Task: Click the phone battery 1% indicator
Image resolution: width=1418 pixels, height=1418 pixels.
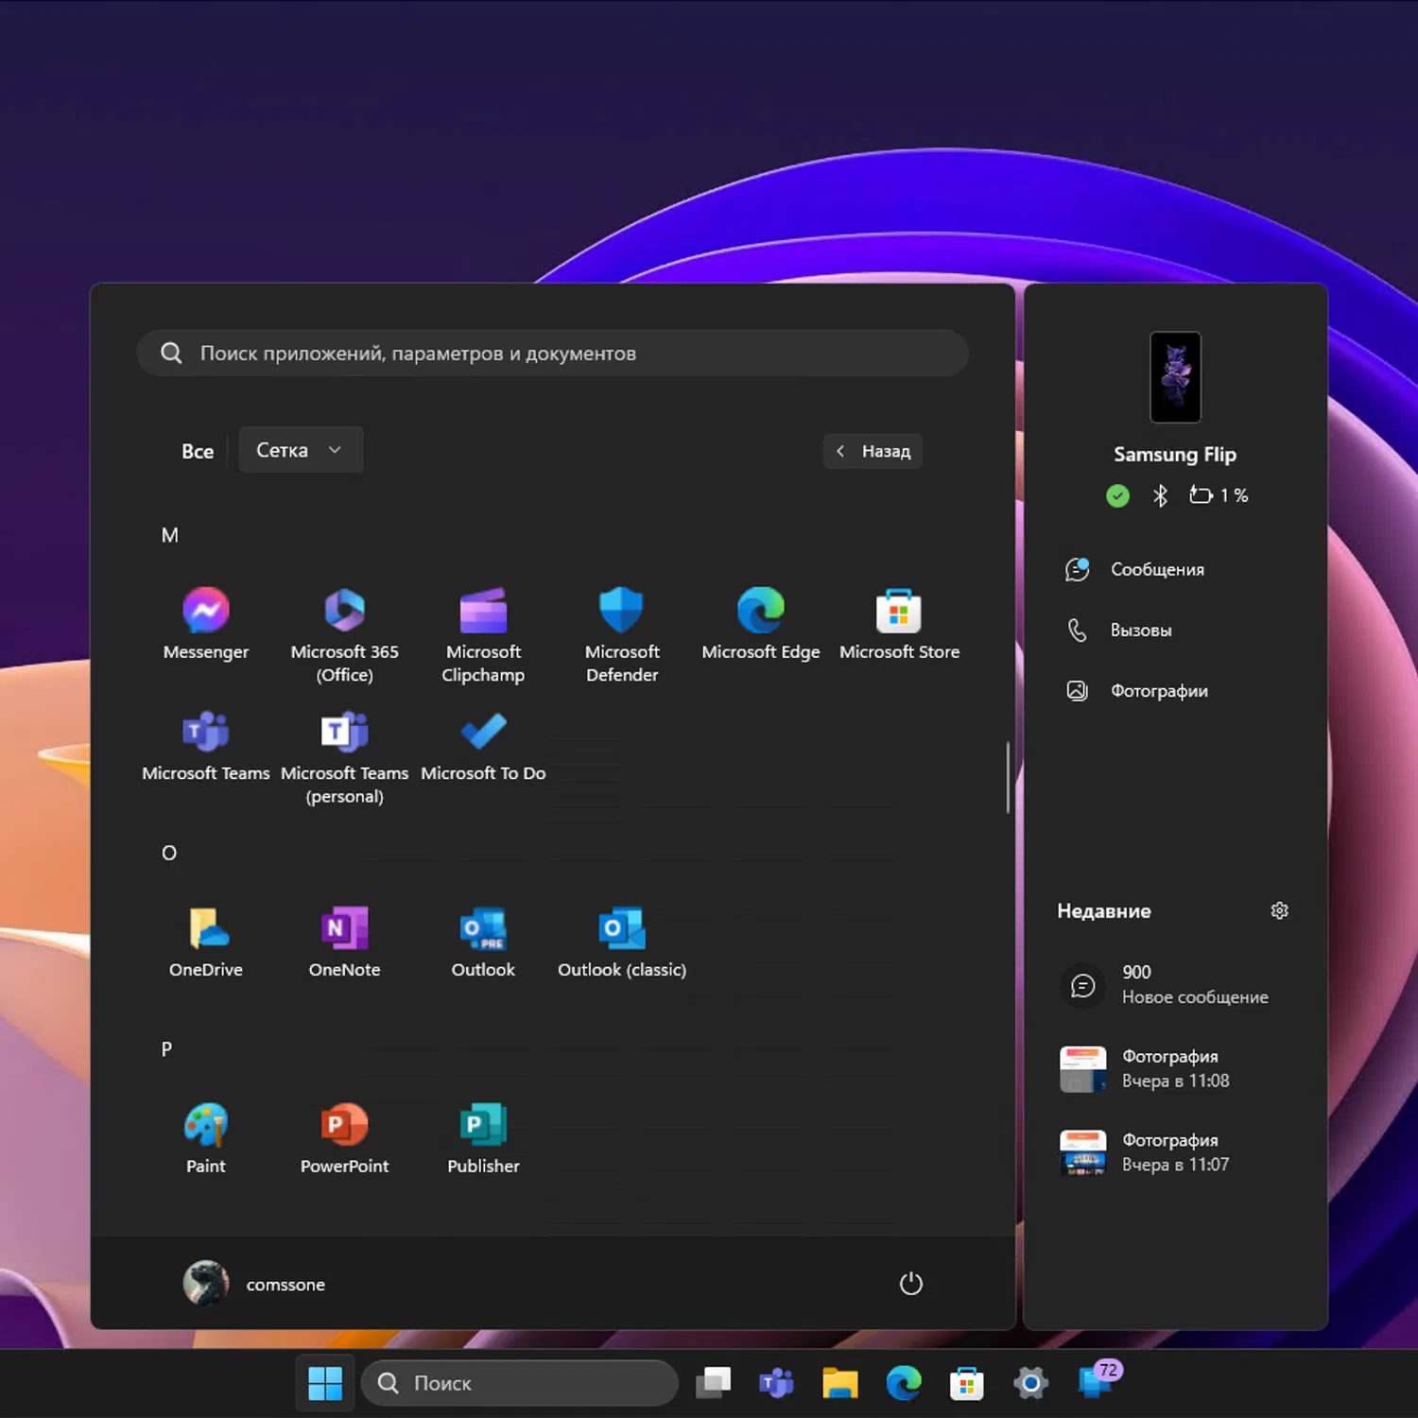Action: 1219,495
